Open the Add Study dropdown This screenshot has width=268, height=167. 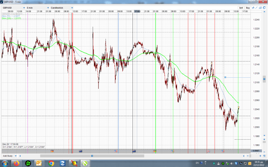coord(10,156)
